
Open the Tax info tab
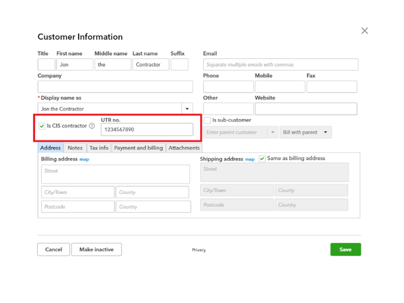[99, 148]
